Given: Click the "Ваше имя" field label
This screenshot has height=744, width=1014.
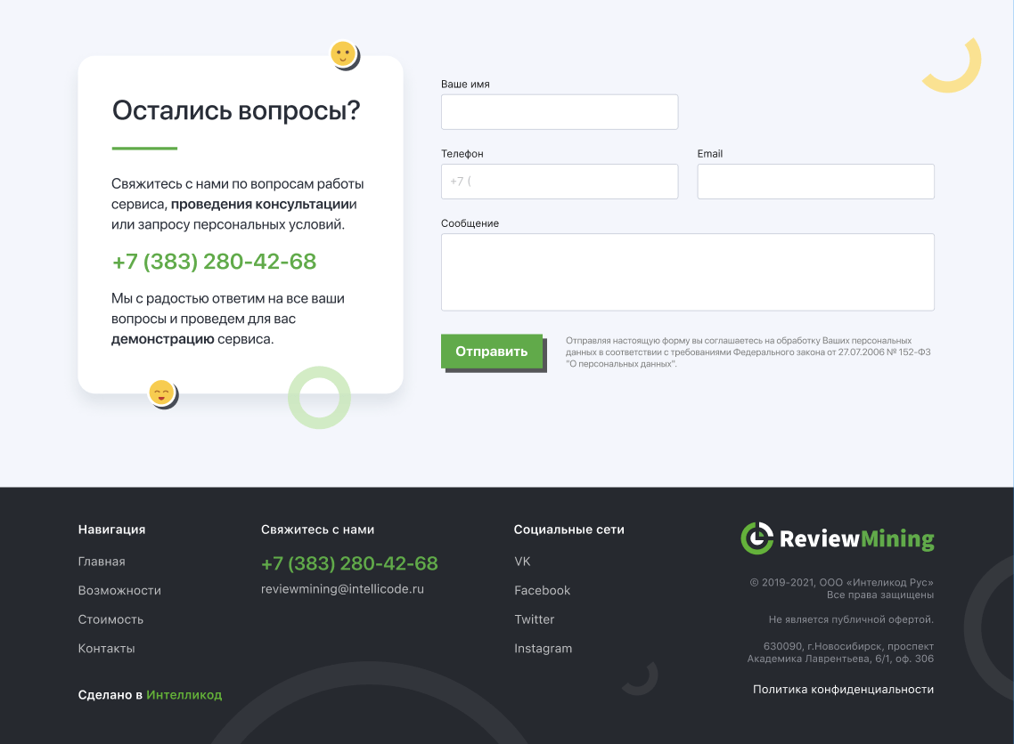Looking at the screenshot, I should (465, 85).
